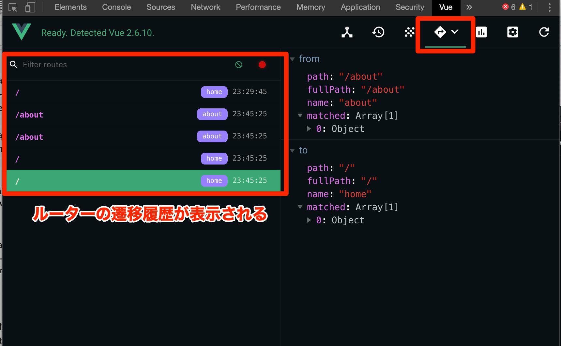Expand Object under matched in to section
Viewport: 561px width, 346px height.
[x=309, y=220]
